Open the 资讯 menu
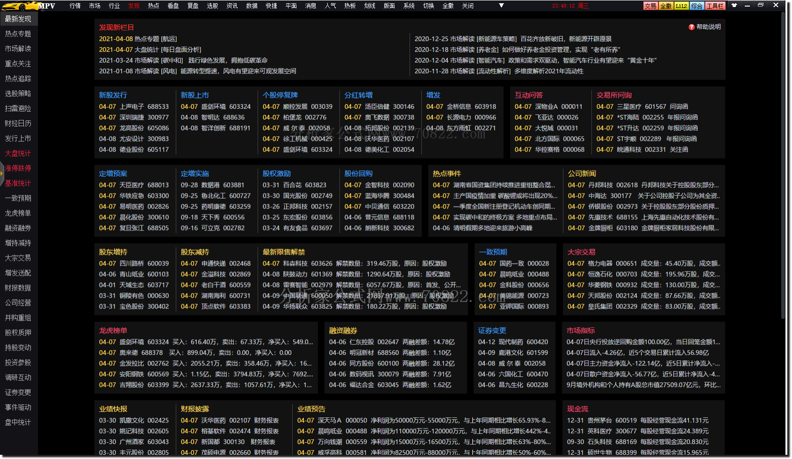The height and width of the screenshot is (459, 792). [232, 6]
